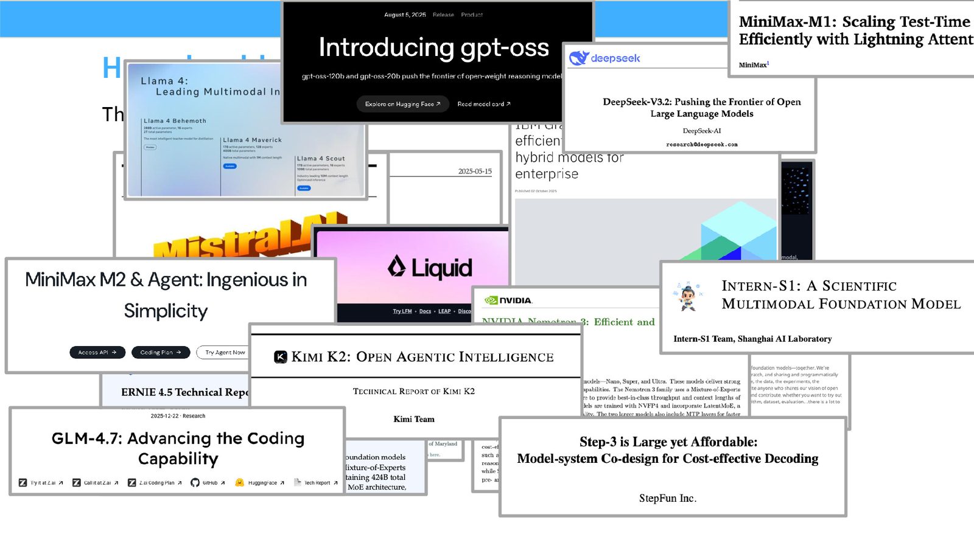The width and height of the screenshot is (974, 548).
Task: Click the "Read model card" link
Action: point(484,104)
